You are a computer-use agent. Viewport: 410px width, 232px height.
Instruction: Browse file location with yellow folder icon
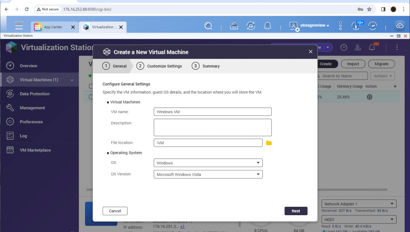268,143
